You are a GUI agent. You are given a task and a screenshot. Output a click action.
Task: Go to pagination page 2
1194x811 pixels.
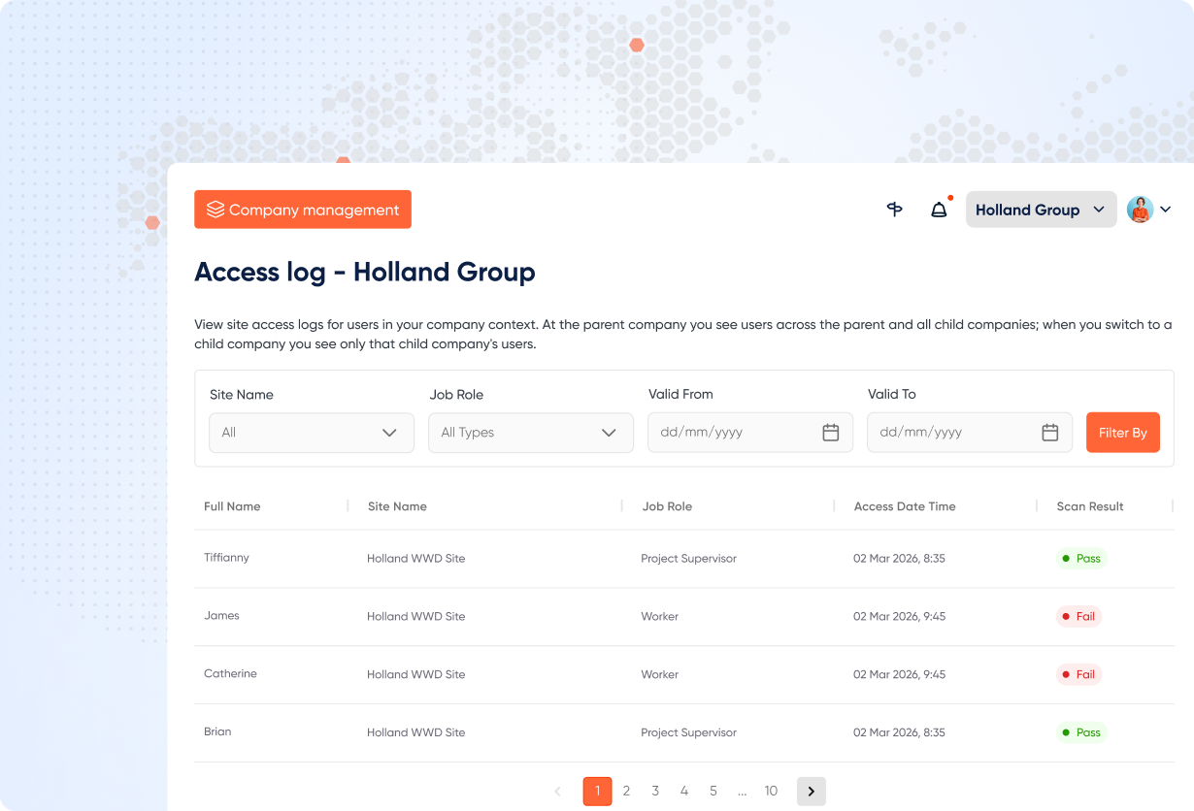point(626,792)
